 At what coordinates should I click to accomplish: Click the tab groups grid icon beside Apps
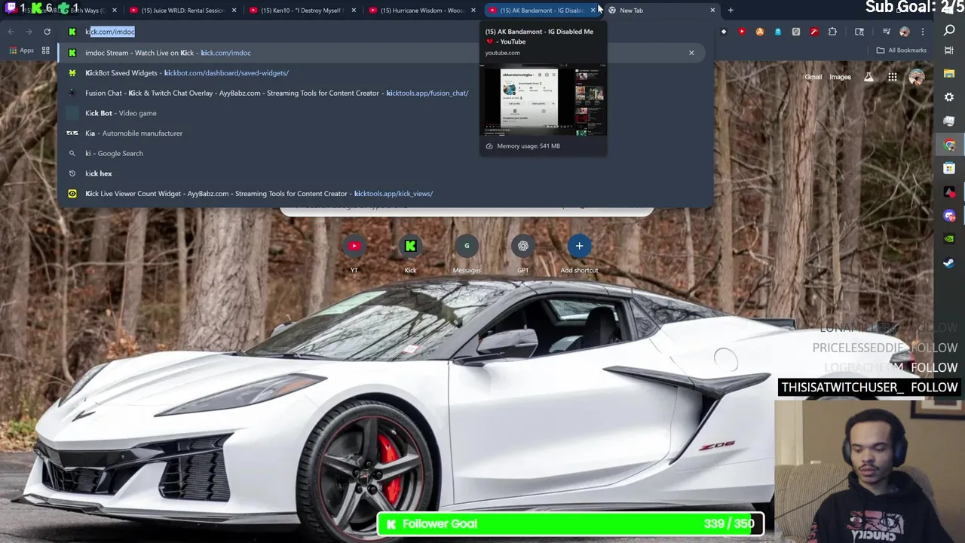[46, 51]
